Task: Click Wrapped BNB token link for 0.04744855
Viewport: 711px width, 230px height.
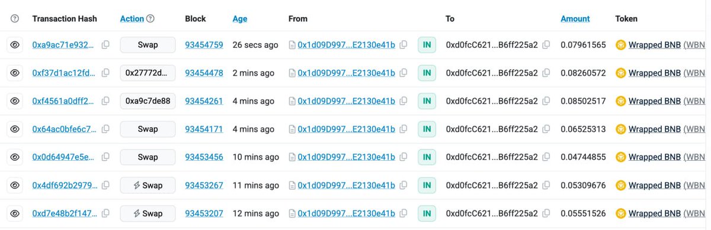Action: [655, 157]
